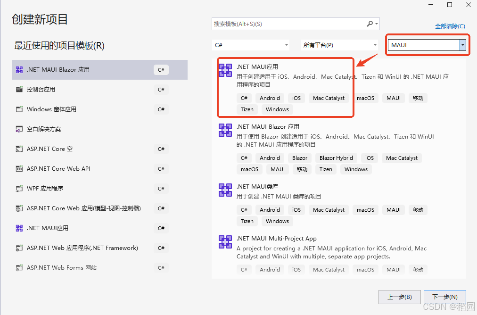Select recent template .NET MAUI Blazor 应用
Viewport: 477px width, 315px height.
(99, 70)
